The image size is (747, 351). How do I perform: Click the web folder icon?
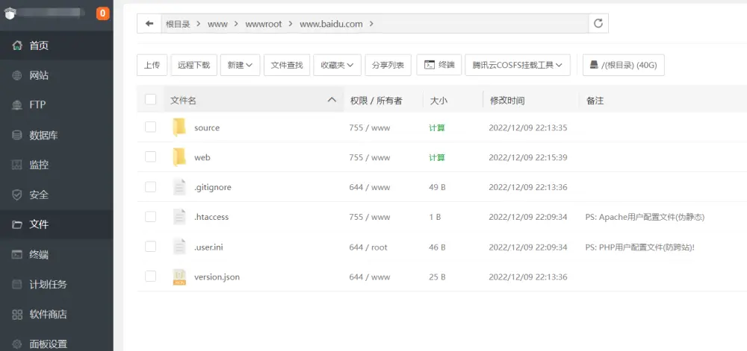179,157
